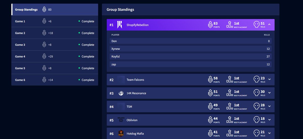Screen dimensions: 303x139
Task: Click the points badge icon for TSM
Action: [x=210, y=106]
